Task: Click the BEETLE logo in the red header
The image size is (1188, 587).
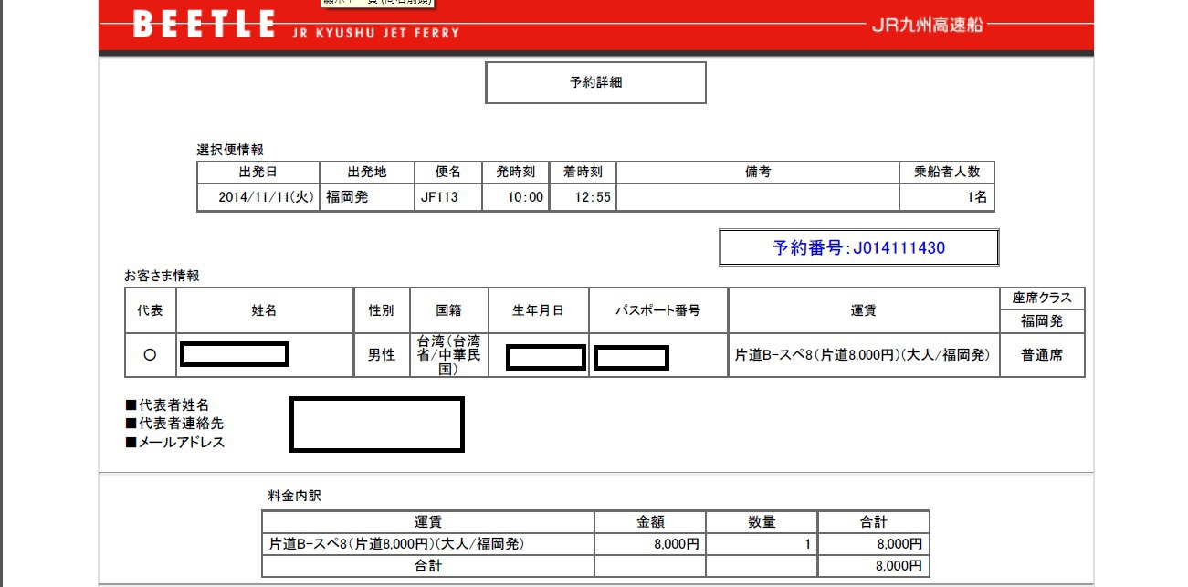Action: [x=204, y=24]
